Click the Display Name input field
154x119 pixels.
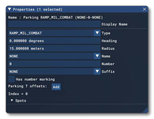point(54,24)
